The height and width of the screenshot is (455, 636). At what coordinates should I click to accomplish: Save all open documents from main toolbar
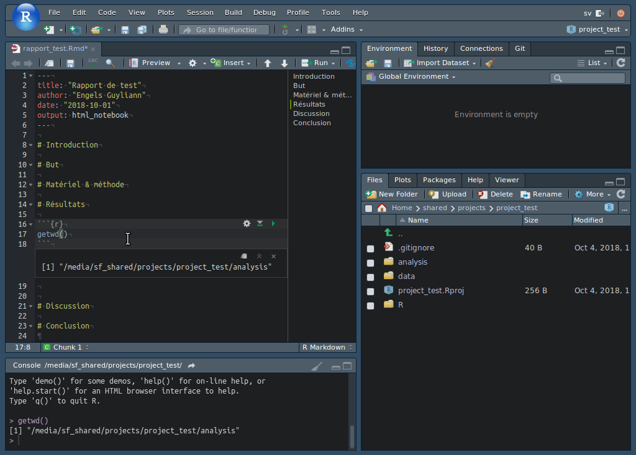click(142, 30)
